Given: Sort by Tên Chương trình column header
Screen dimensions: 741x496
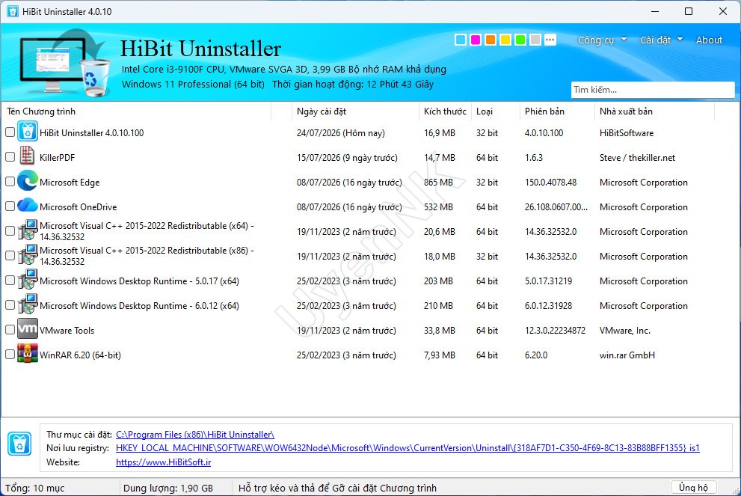Looking at the screenshot, I should 137,111.
